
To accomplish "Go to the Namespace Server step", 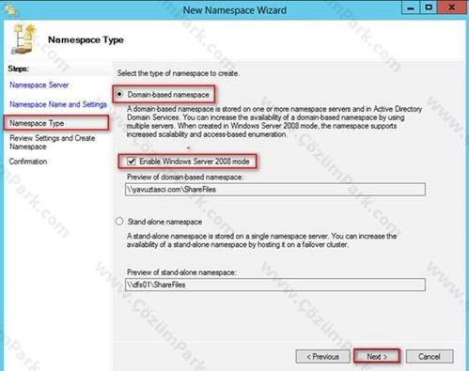I will pos(39,85).
